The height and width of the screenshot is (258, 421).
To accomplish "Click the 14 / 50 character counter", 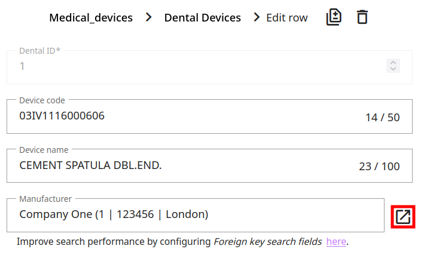I will pos(382,117).
